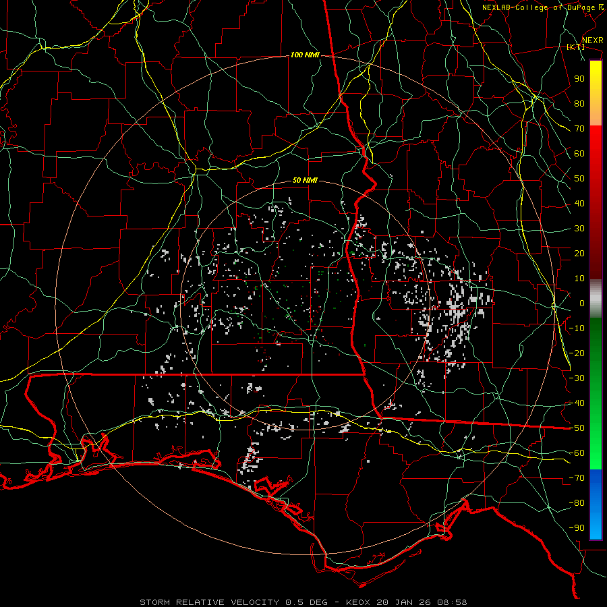
Task: Click the -90 scale value
Action: tap(577, 528)
